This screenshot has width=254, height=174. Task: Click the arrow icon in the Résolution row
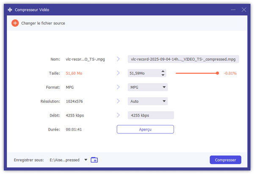click(x=118, y=101)
